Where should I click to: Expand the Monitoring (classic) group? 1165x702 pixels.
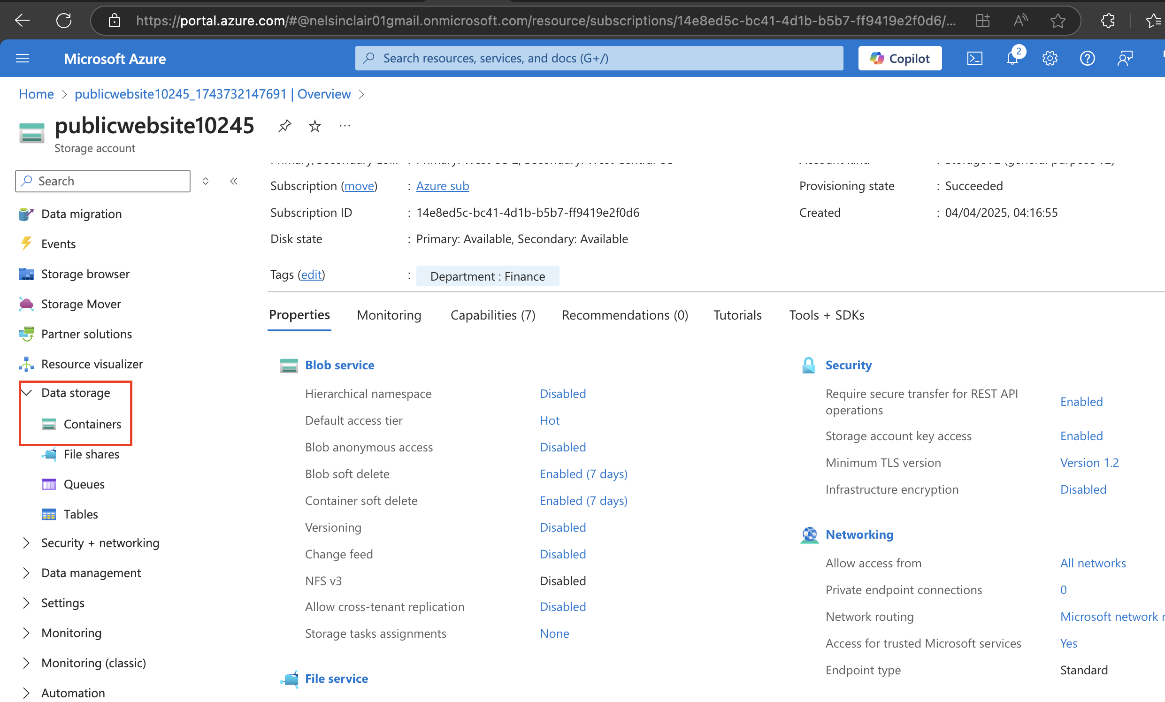point(93,663)
